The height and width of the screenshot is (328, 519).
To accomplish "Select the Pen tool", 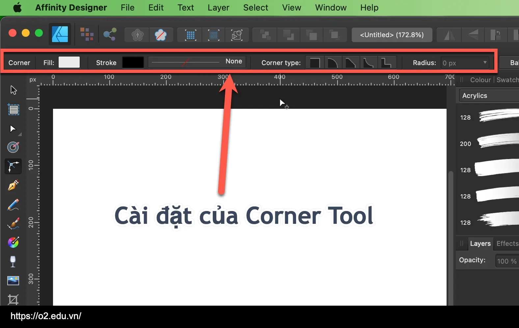I will point(13,185).
